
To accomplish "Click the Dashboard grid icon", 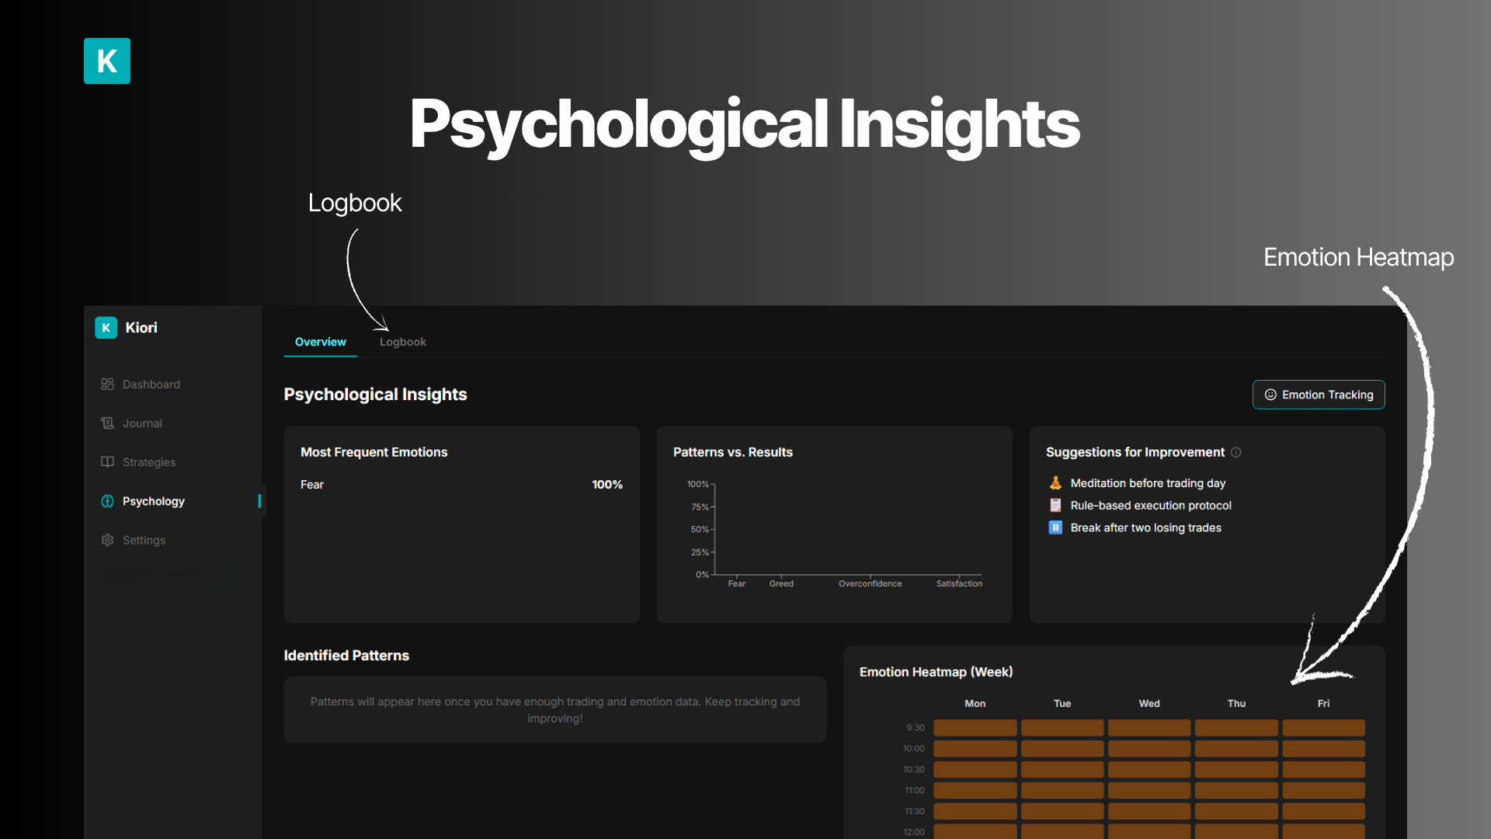I will pyautogui.click(x=107, y=385).
